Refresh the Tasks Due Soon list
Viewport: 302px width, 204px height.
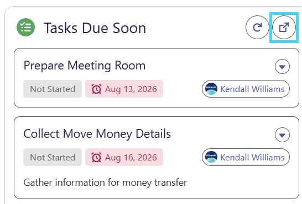[257, 27]
